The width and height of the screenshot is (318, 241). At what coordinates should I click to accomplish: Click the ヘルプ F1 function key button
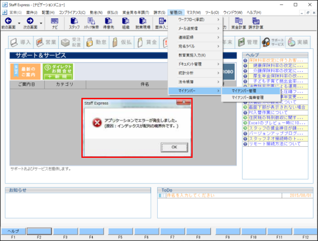(x=13, y=231)
